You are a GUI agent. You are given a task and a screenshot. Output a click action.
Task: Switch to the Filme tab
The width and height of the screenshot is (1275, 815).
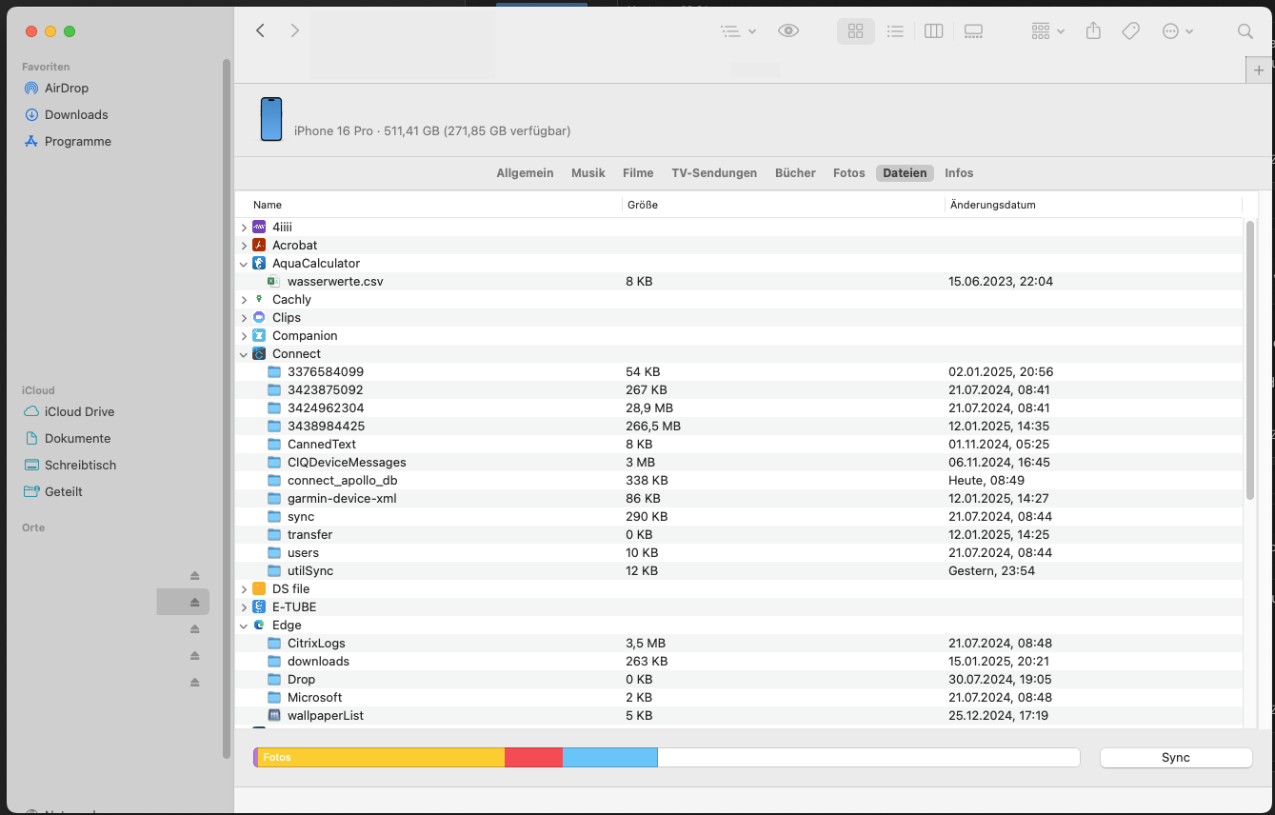(x=638, y=172)
